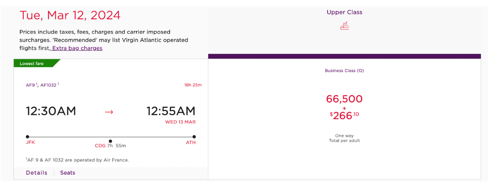Screen dimensions: 488x185
Task: Select the 66,500 points Business Class fare
Action: tap(345, 99)
